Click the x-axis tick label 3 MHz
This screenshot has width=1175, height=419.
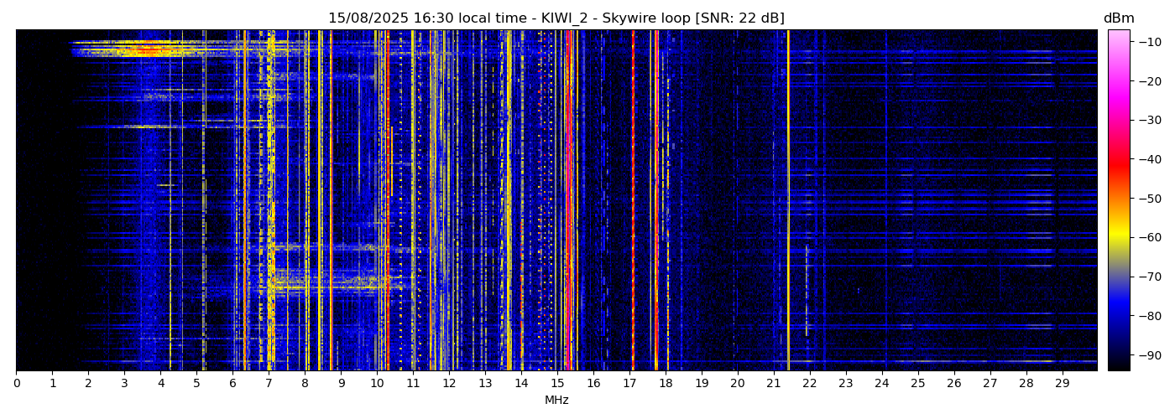[x=124, y=384]
